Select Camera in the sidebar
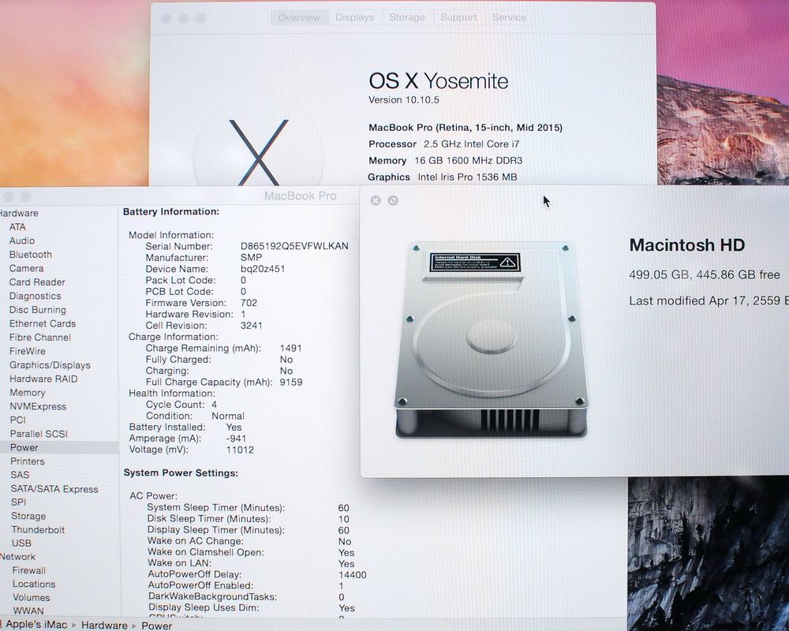Viewport: 789px width, 631px height. 27,268
